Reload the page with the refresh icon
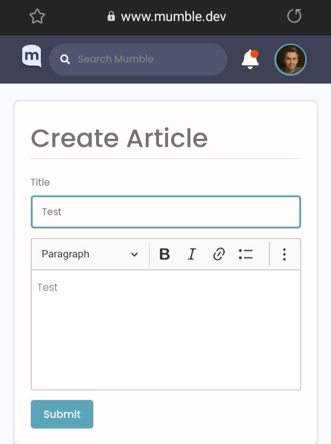The height and width of the screenshot is (444, 331). click(294, 16)
